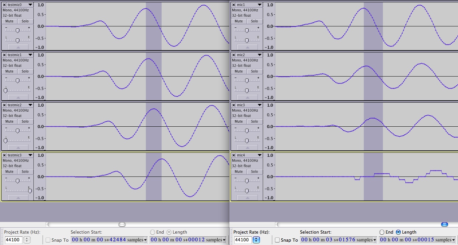Collapse the mic1 track using its bottom triangle
The width and height of the screenshot is (458, 245).
click(247, 47)
